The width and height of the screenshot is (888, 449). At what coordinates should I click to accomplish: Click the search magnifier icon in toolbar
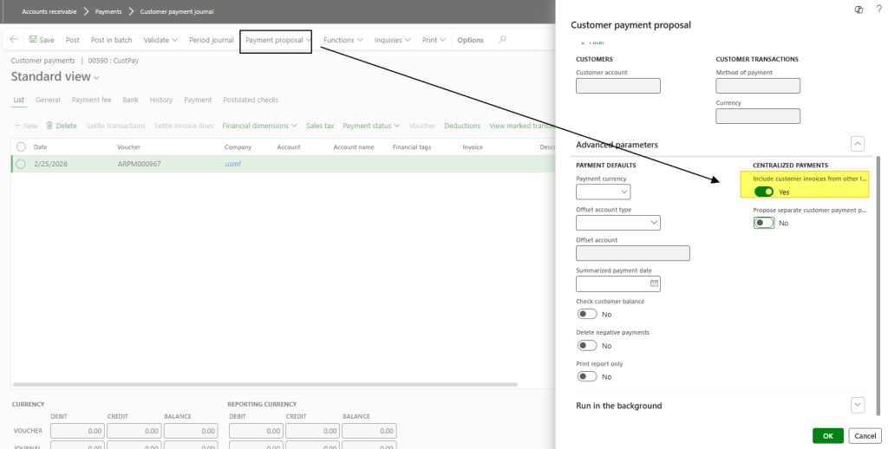pos(502,40)
